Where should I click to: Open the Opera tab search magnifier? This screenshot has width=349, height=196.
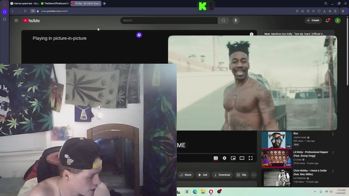(326, 4)
